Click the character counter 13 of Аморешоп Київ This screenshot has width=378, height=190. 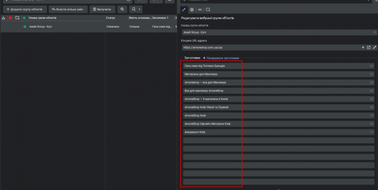point(372,132)
